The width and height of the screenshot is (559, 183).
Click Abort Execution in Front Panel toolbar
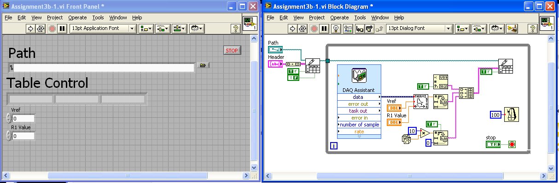(52, 29)
